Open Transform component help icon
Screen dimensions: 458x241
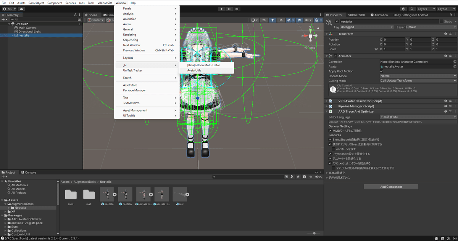click(445, 34)
